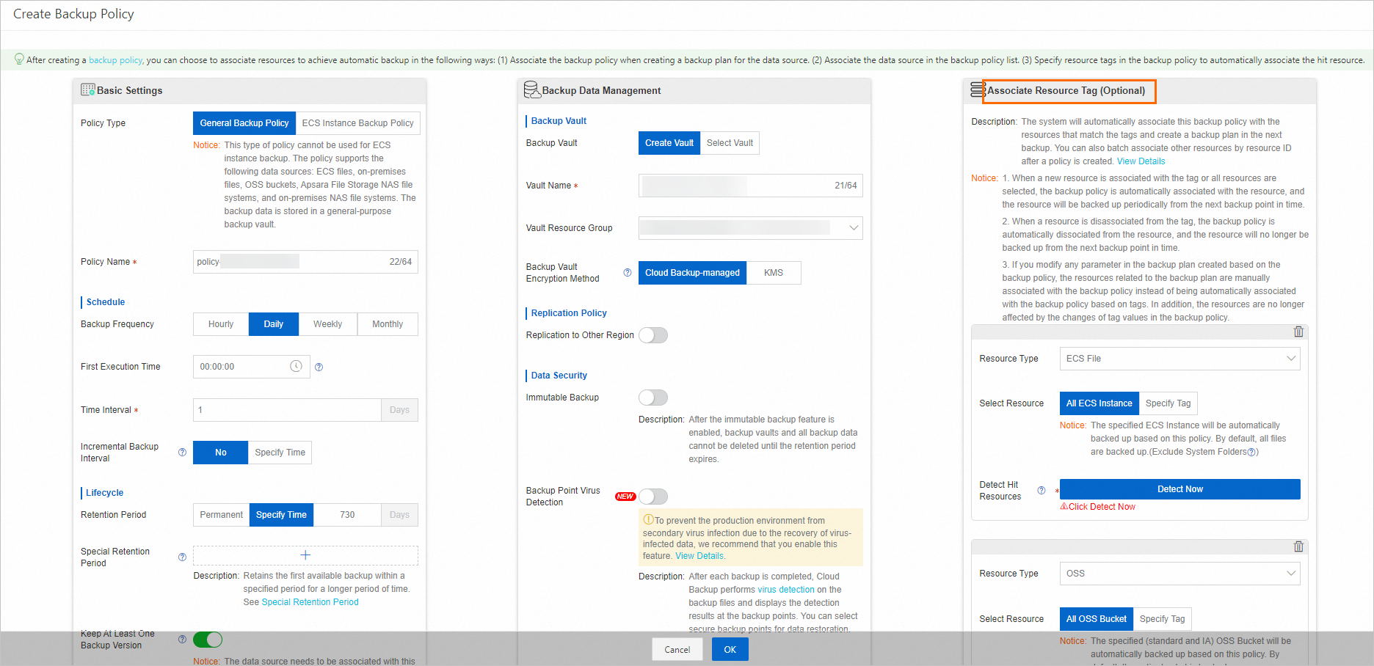Open the backup policy link in the banner
The height and width of the screenshot is (666, 1374).
tap(116, 60)
